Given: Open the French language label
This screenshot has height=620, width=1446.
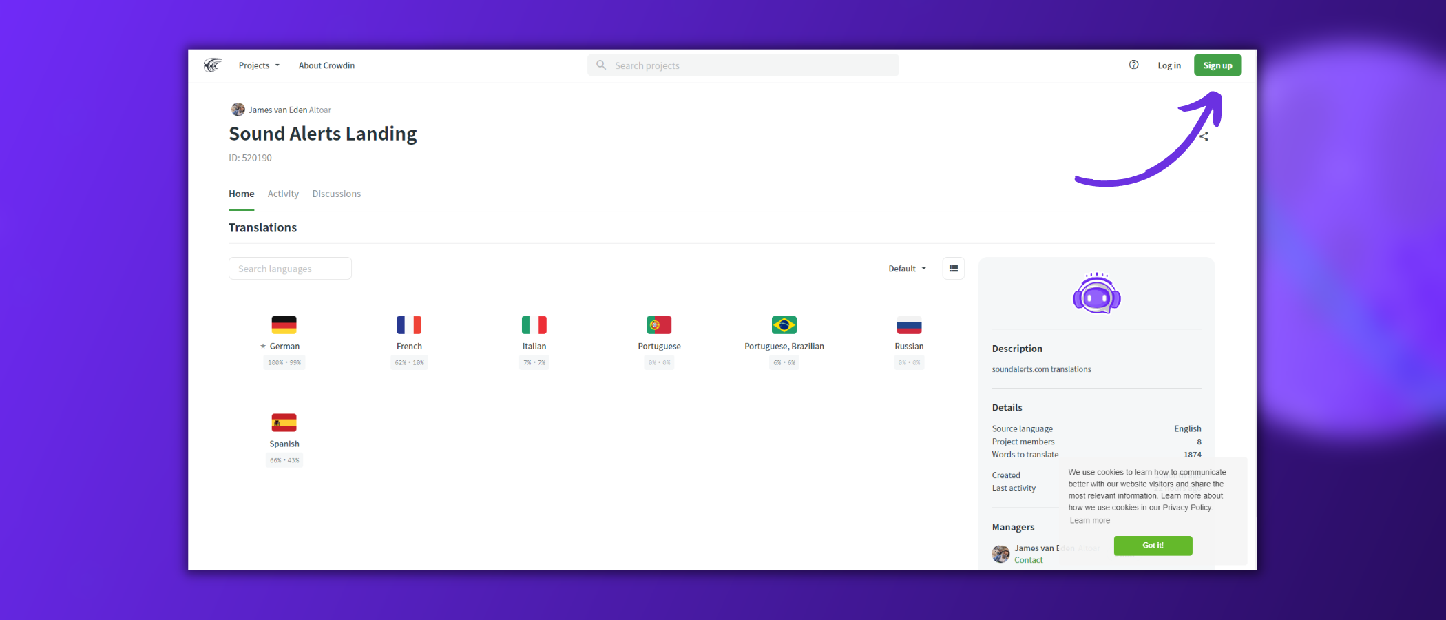Looking at the screenshot, I should [409, 347].
